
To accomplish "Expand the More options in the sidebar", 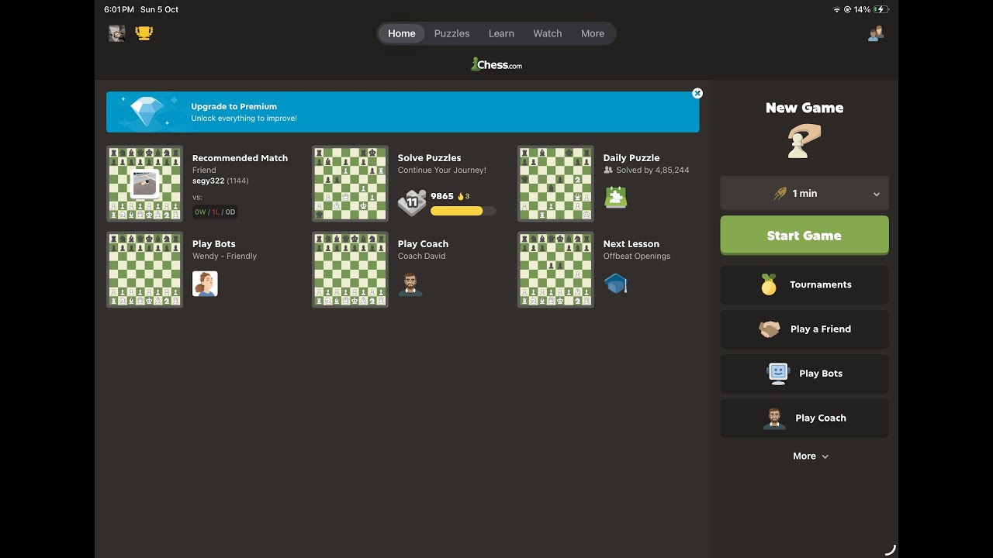I will click(x=811, y=456).
